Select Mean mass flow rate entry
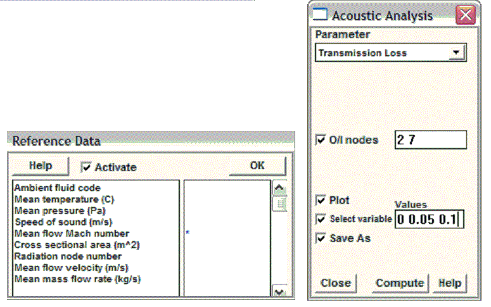The height and width of the screenshot is (307, 491). [77, 279]
